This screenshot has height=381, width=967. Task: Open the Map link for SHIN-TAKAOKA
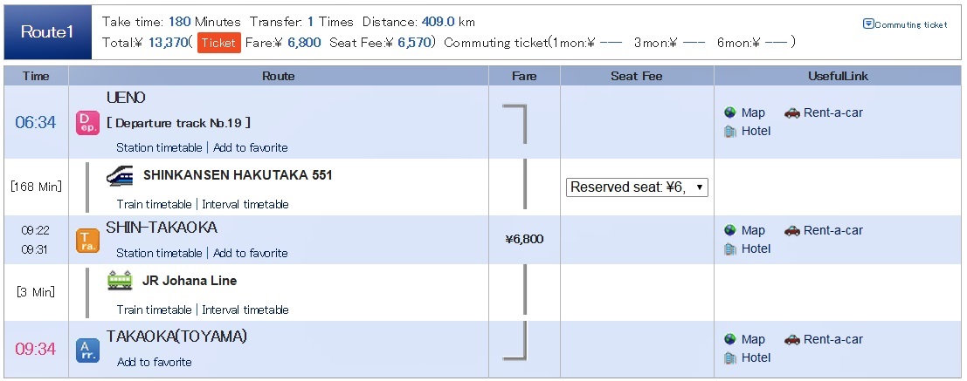(753, 230)
